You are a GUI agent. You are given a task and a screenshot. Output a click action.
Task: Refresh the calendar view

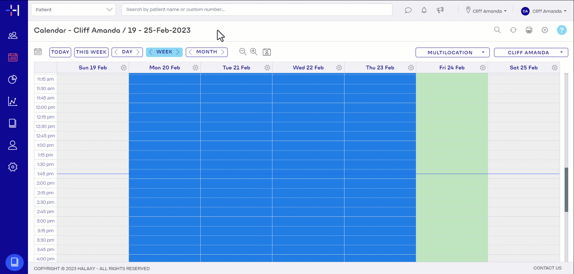pyautogui.click(x=513, y=30)
